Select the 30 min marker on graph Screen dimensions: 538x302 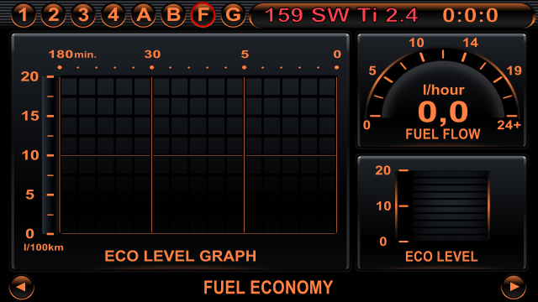point(152,54)
